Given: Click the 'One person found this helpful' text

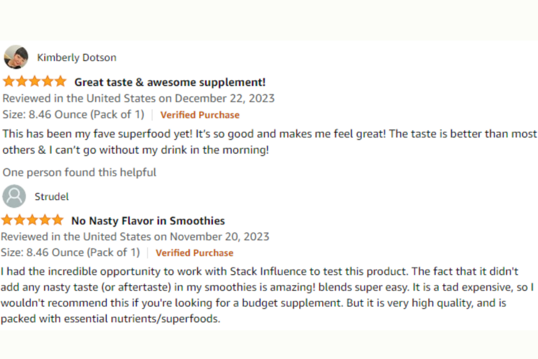Looking at the screenshot, I should pyautogui.click(x=79, y=172).
